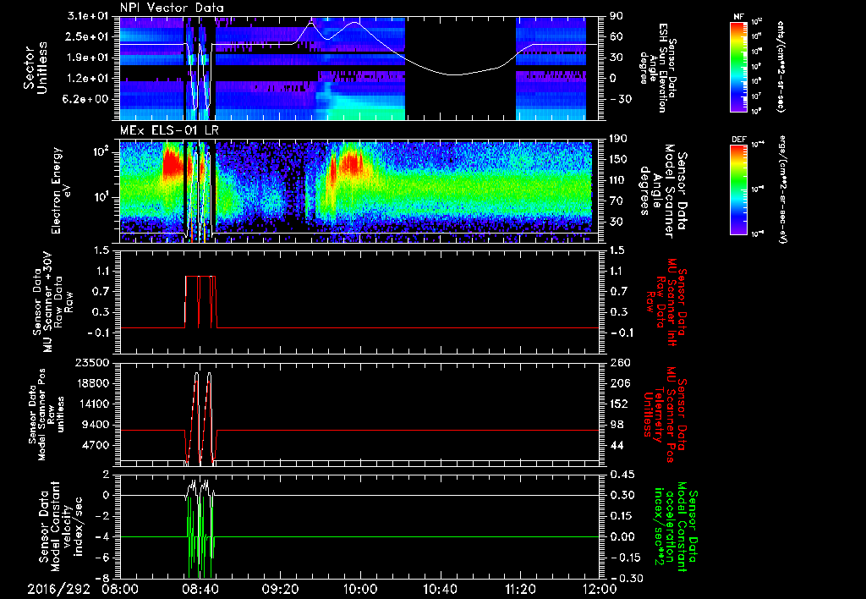Click the Sector Unitless axis label
The height and width of the screenshot is (599, 866).
[36, 68]
